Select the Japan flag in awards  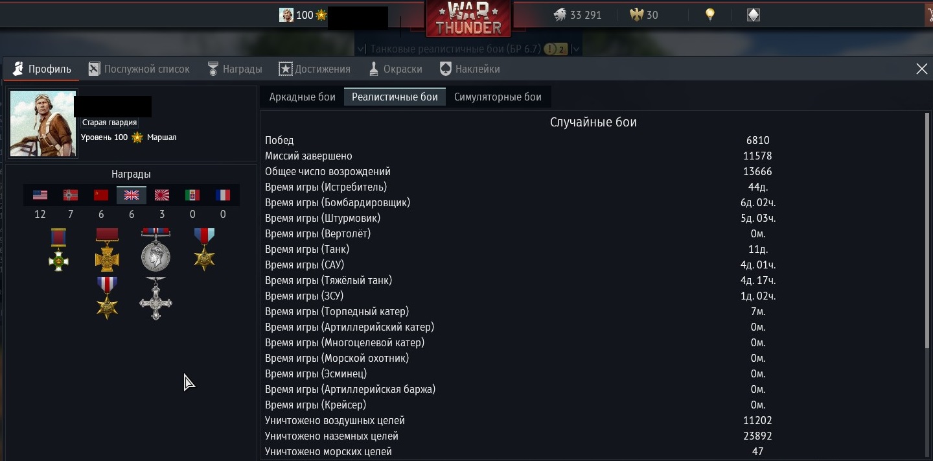click(x=162, y=195)
